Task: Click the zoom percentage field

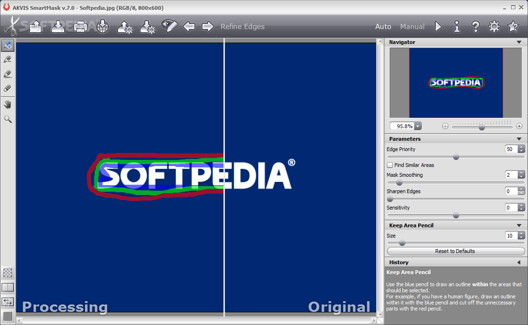Action: click(x=402, y=126)
